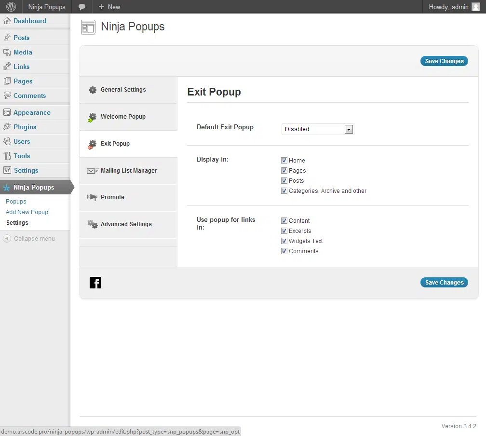This screenshot has width=486, height=436.
Task: Toggle the Excerpts checkbox
Action: 284,231
